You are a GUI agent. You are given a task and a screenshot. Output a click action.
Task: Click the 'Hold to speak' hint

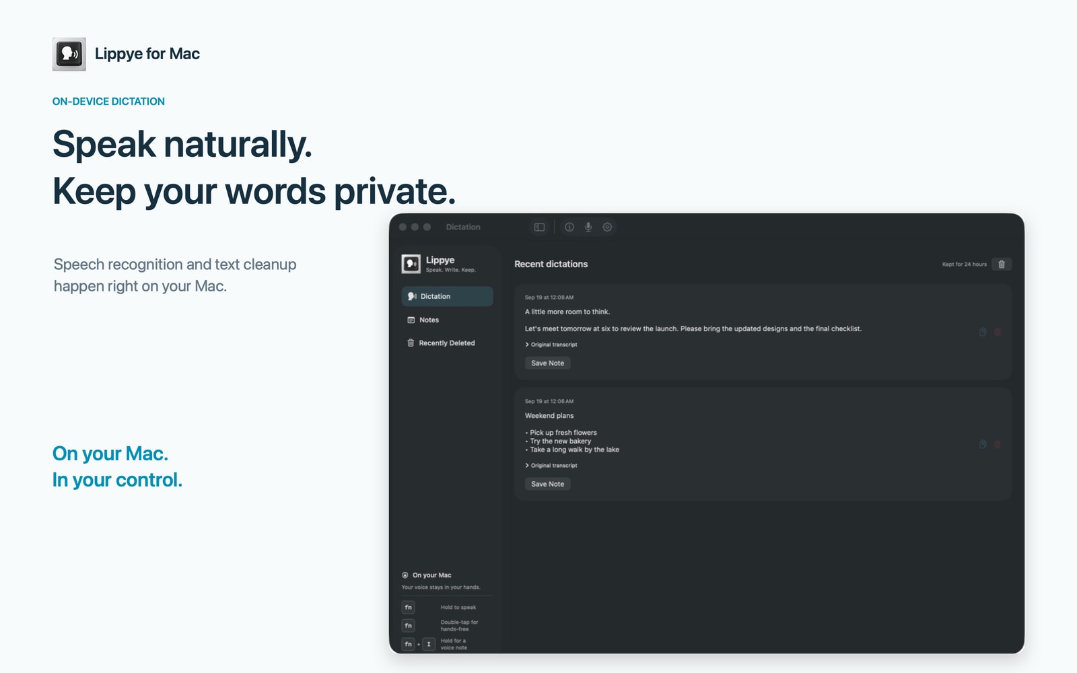point(458,608)
